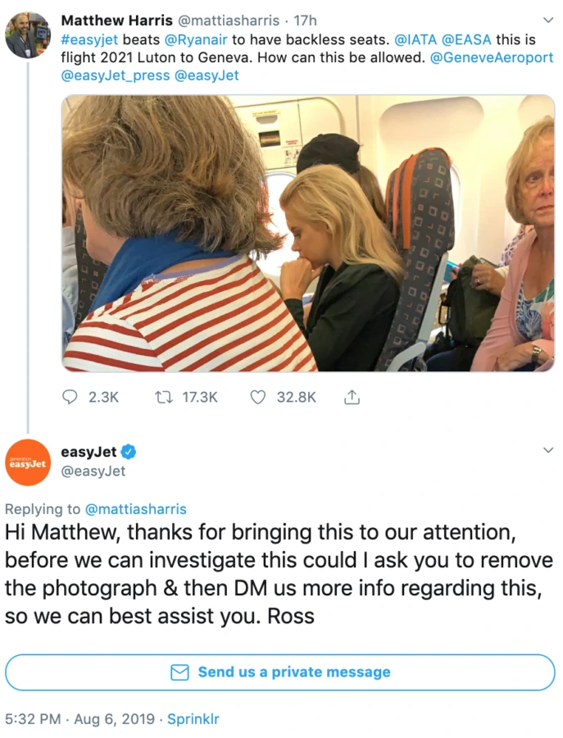
Task: Click easyJet verified blue badge
Action: point(129,452)
